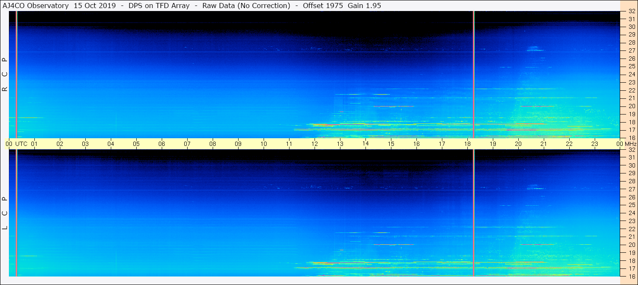Select the 30 MHz label of the RCP panel
Image resolution: width=638 pixels, height=285 pixels.
click(632, 27)
